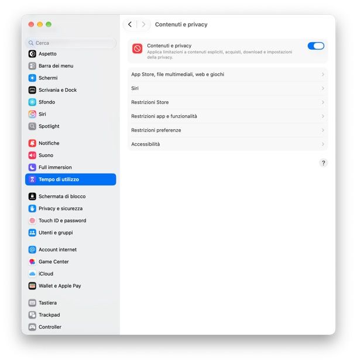Screen dimensions: 357x363
Task: Open the iCloud icon
Action: (x=32, y=274)
